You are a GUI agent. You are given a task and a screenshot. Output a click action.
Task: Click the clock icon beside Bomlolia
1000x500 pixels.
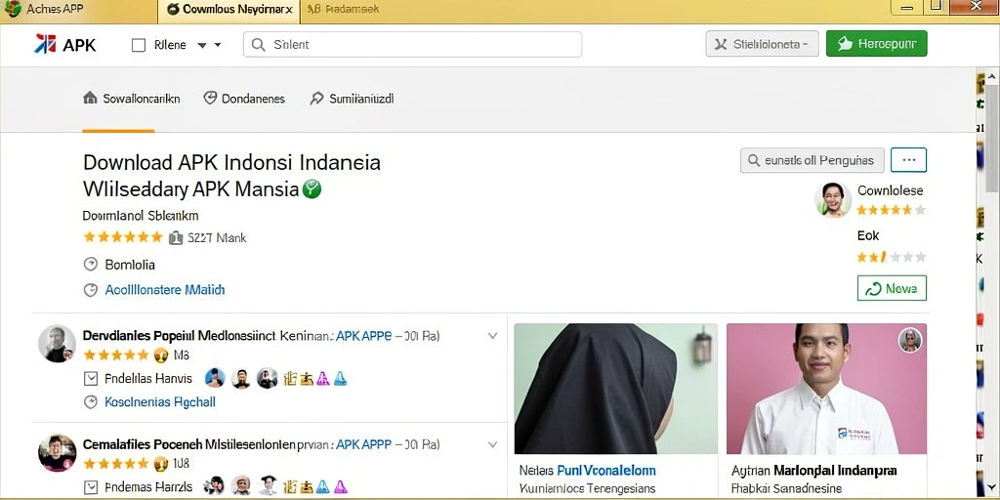91,264
